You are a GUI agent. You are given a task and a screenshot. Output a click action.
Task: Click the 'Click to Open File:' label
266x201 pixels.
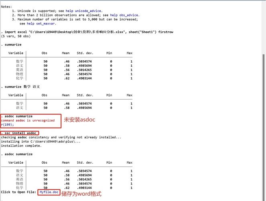[x=18, y=192]
